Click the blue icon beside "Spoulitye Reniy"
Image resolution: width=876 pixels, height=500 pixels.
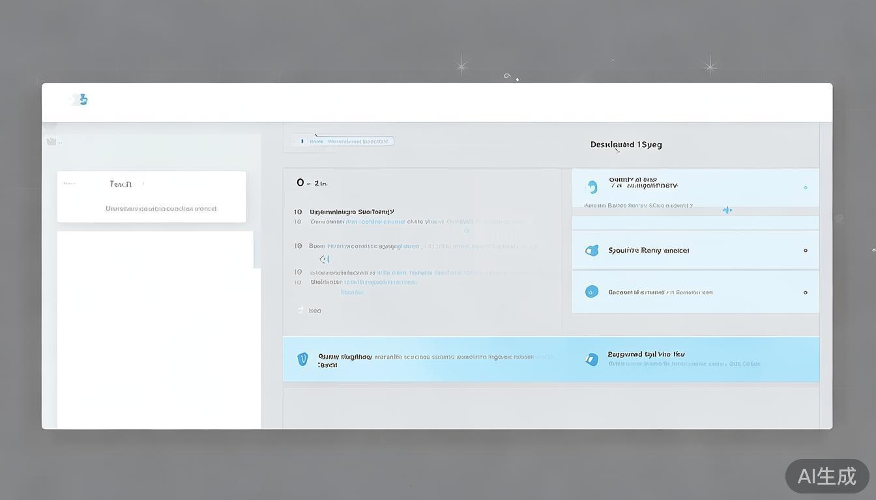(x=592, y=251)
